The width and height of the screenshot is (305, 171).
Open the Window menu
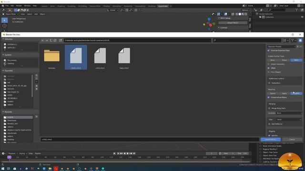(27, 6)
